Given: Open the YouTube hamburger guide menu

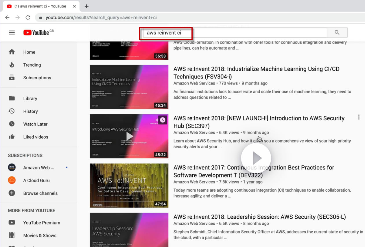Looking at the screenshot, I should tap(12, 33).
